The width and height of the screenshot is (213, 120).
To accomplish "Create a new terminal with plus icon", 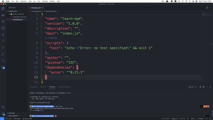I will [196, 87].
